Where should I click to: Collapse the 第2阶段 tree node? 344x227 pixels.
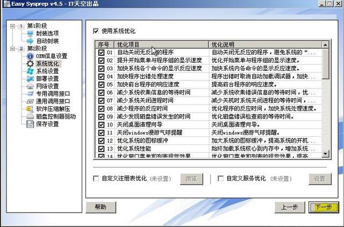click(x=12, y=49)
